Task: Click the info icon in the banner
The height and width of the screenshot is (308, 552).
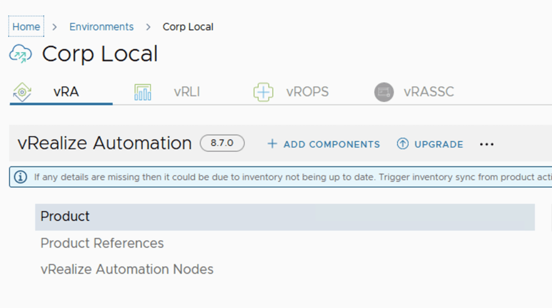Action: pos(20,177)
